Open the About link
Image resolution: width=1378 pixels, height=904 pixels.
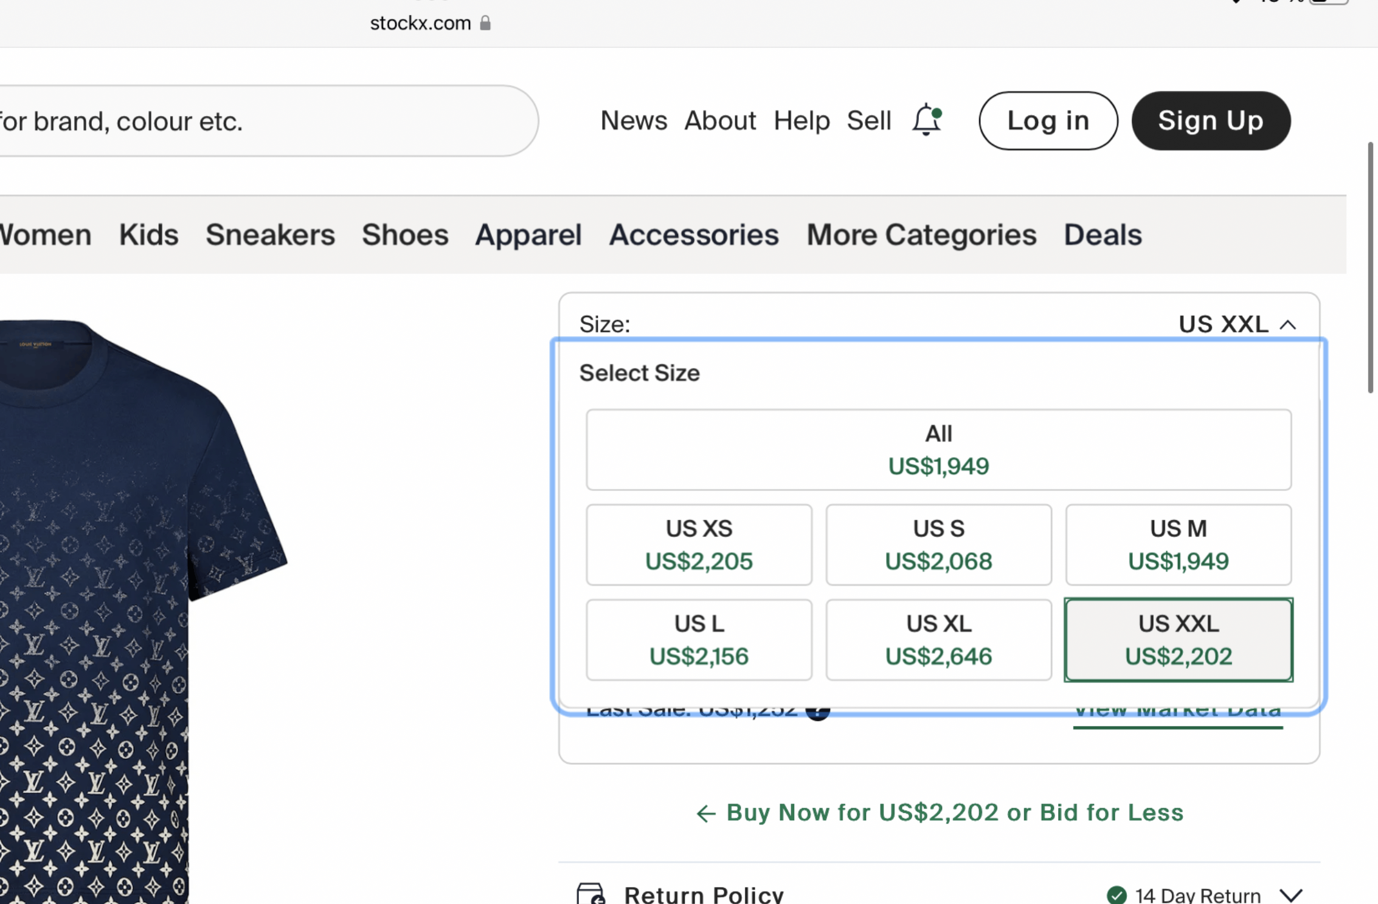click(x=720, y=120)
